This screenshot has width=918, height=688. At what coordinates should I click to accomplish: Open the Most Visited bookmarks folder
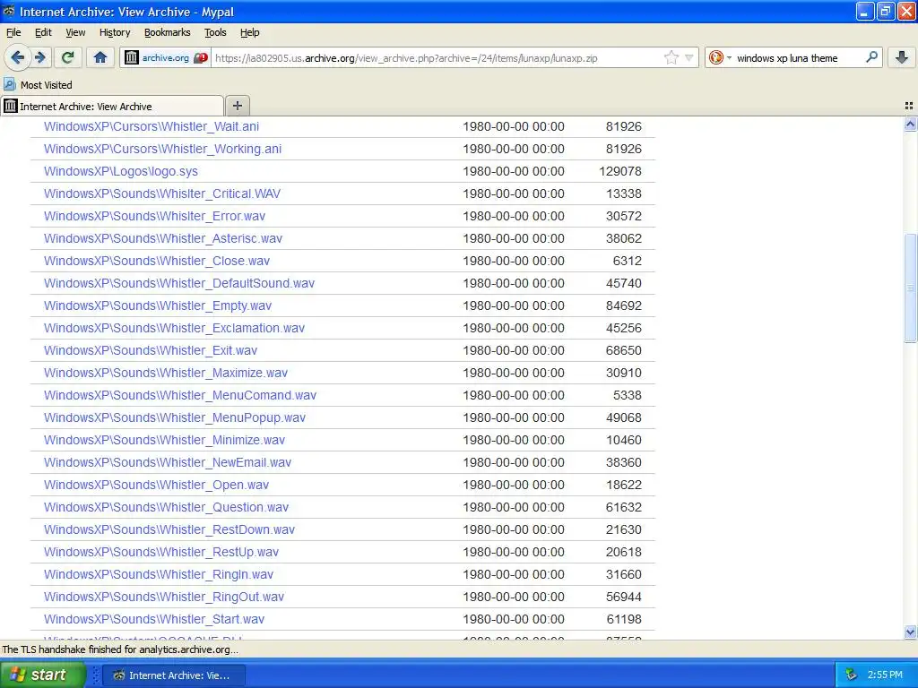click(x=38, y=85)
